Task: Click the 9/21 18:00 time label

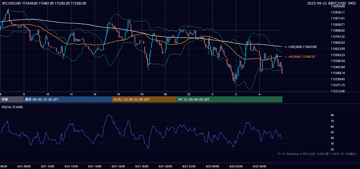Action: pos(142,166)
